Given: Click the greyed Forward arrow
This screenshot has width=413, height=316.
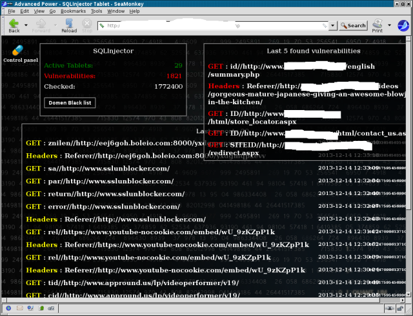Looking at the screenshot, I should [x=41, y=26].
